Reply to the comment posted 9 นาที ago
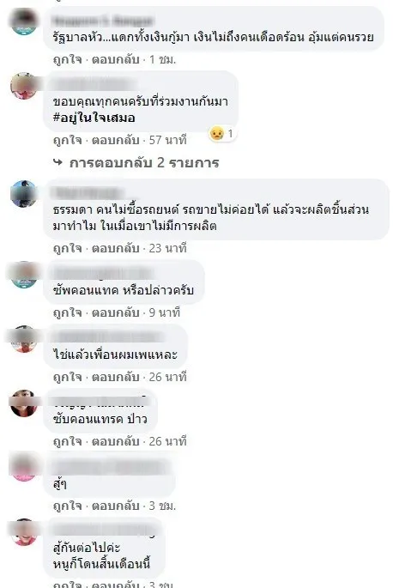Screen dimensions: 393x588 116,312
